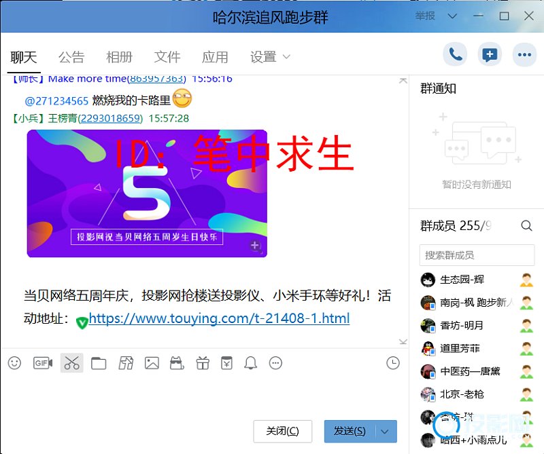Open message history clock icon
This screenshot has height=454, width=544.
pos(393,363)
